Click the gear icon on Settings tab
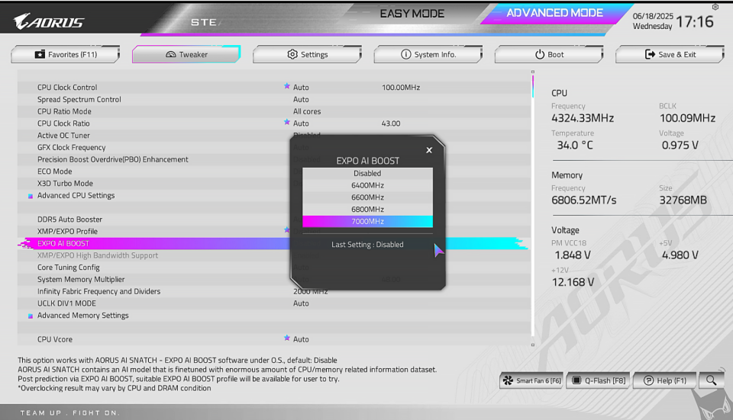The image size is (733, 420). pyautogui.click(x=292, y=54)
